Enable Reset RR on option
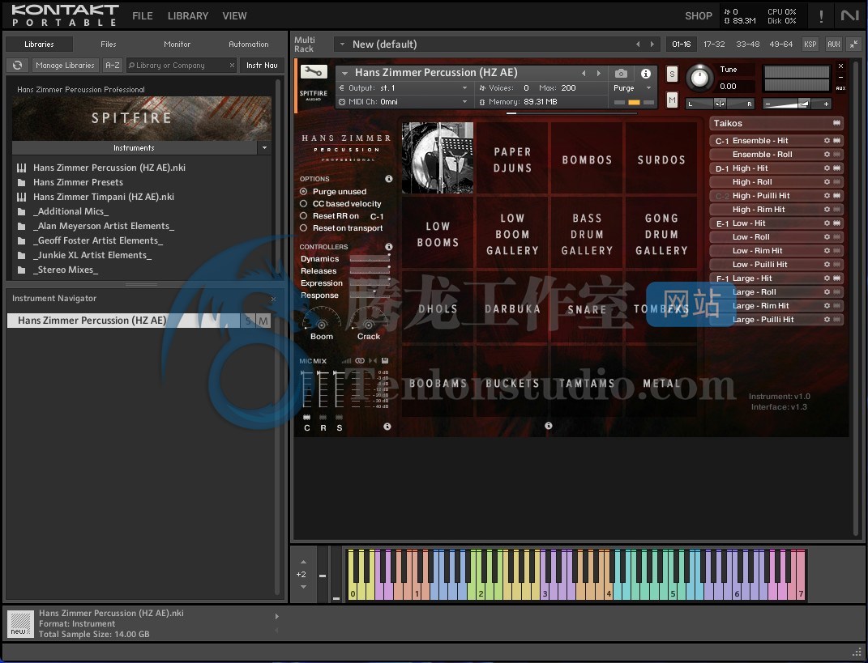Screen dimensions: 868x663 (303, 215)
